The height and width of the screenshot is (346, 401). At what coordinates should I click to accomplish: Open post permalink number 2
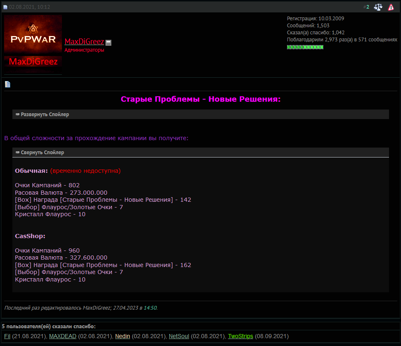click(x=368, y=7)
